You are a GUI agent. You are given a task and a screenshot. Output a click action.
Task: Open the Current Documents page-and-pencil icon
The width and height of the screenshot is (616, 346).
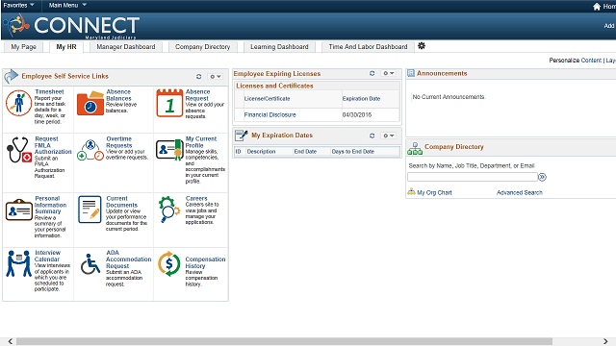(x=90, y=210)
